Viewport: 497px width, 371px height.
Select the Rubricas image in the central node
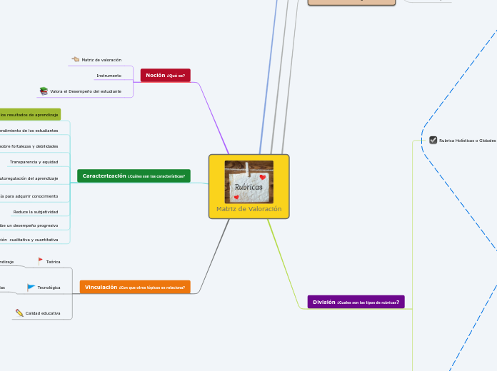248,182
